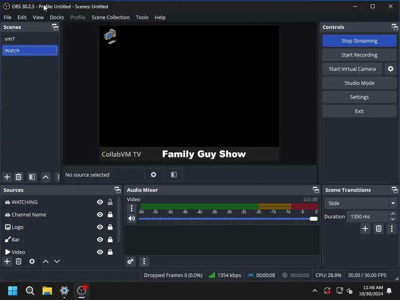Undock the Audio Mixer panel

click(316, 190)
